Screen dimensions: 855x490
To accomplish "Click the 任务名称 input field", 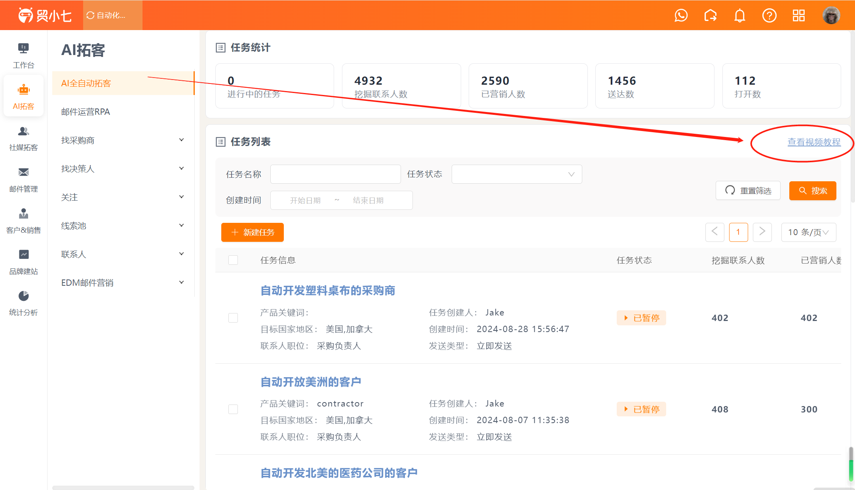I will click(x=335, y=174).
